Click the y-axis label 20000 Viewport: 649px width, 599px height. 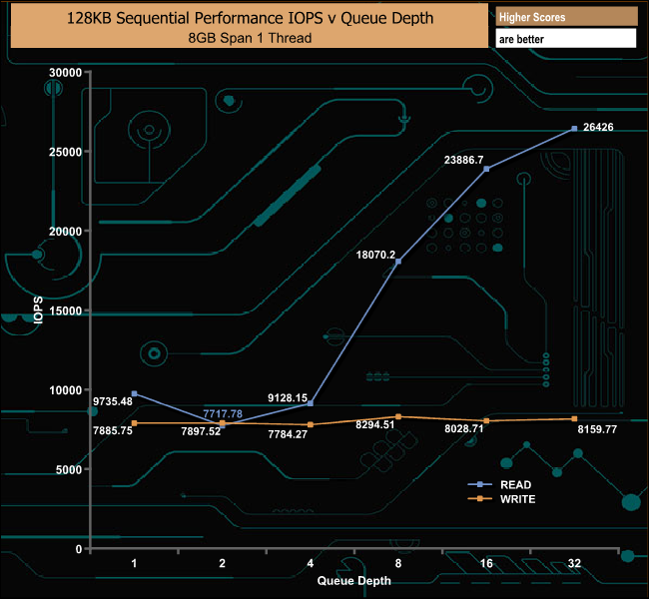pyautogui.click(x=65, y=232)
